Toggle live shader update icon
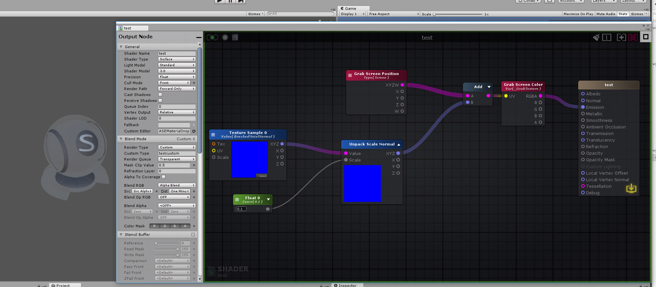Image resolution: width=656 pixels, height=287 pixels. click(x=212, y=37)
